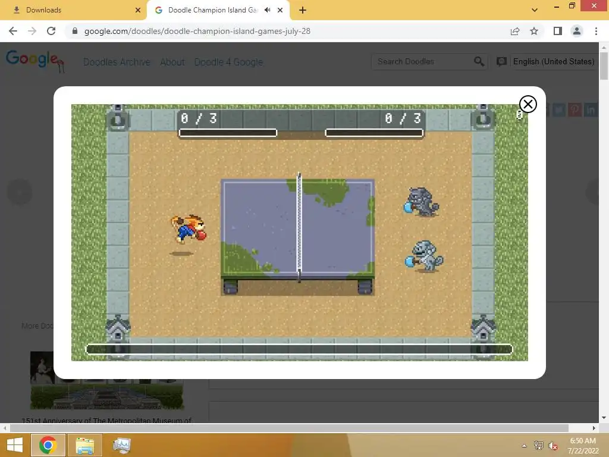Close the Doodle Champion Island tab
Viewport: 609px width, 457px height.
[280, 10]
